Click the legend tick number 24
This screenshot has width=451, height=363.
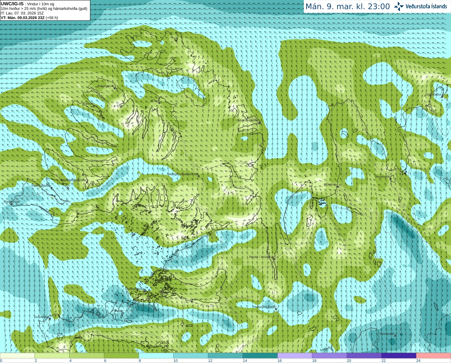point(418,361)
